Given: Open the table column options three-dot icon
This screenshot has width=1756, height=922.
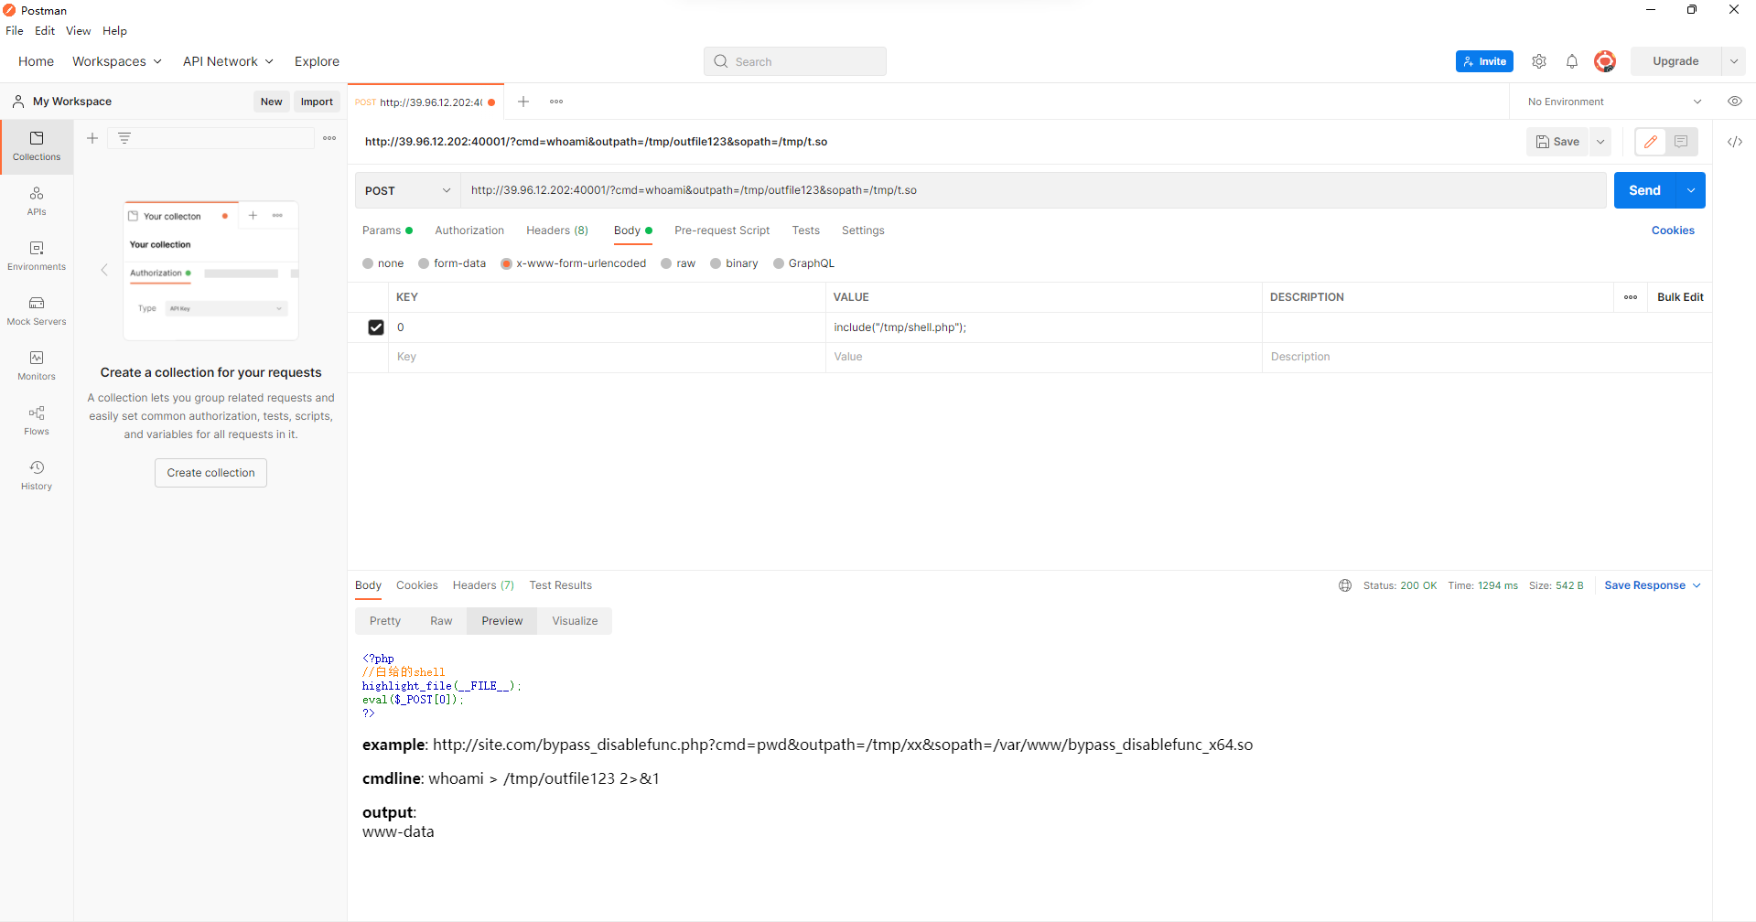Looking at the screenshot, I should pos(1631,297).
